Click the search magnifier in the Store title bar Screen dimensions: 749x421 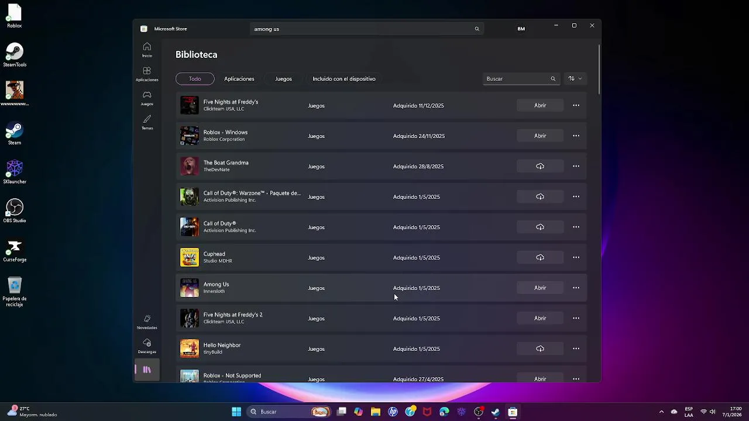pyautogui.click(x=477, y=29)
